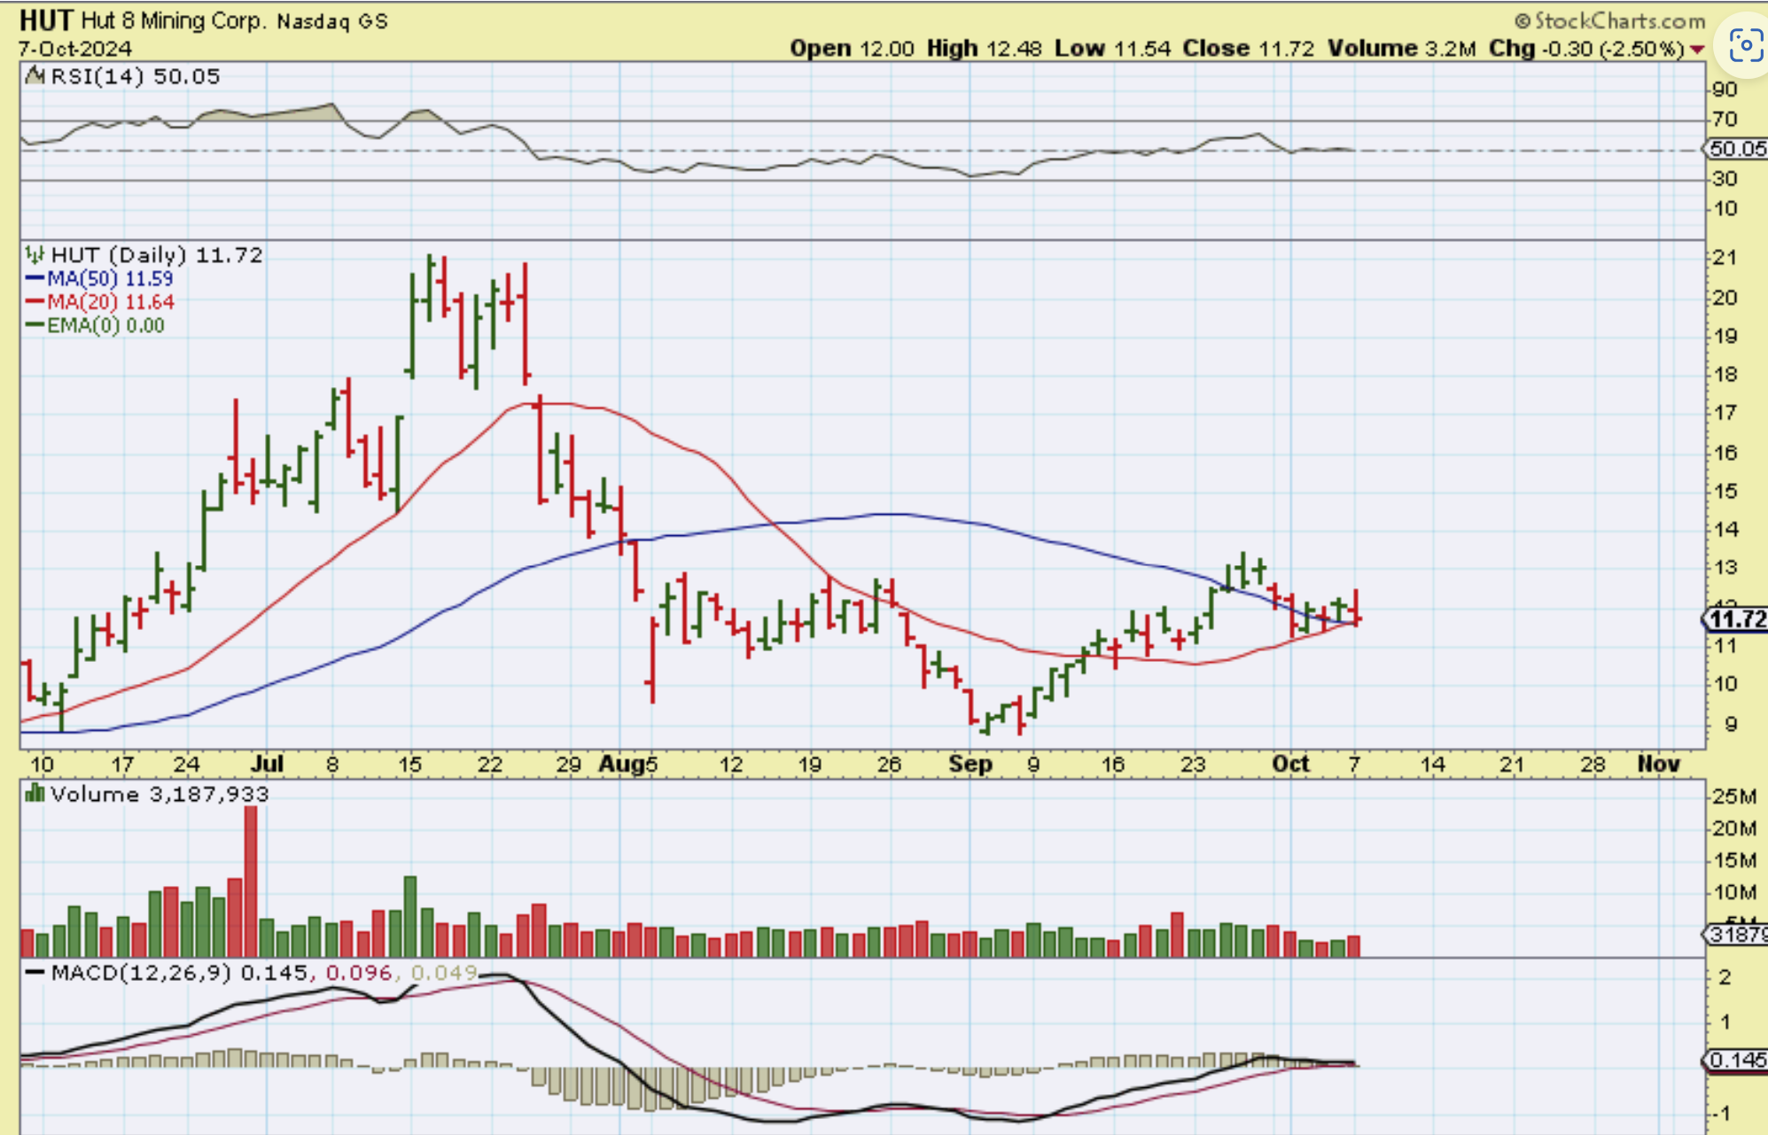Image resolution: width=1768 pixels, height=1135 pixels.
Task: Click the StockCharts.com watermark link
Action: 1609,20
